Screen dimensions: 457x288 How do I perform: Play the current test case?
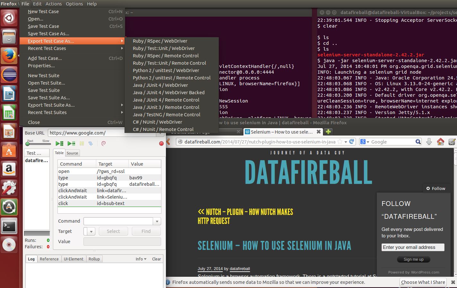71,144
